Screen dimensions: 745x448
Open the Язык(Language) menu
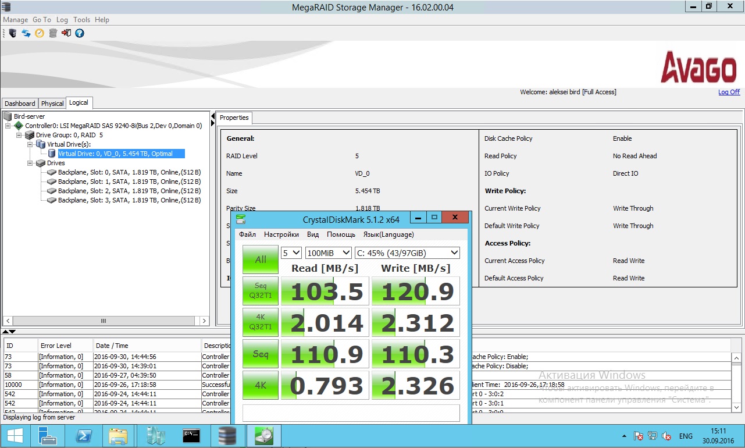[x=388, y=234]
